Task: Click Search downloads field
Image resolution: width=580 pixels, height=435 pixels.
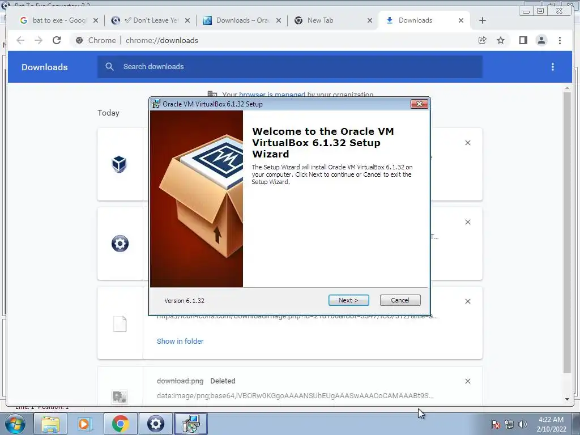Action: click(290, 67)
